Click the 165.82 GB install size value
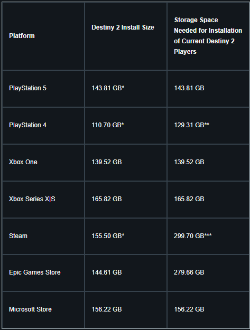 click(x=107, y=199)
